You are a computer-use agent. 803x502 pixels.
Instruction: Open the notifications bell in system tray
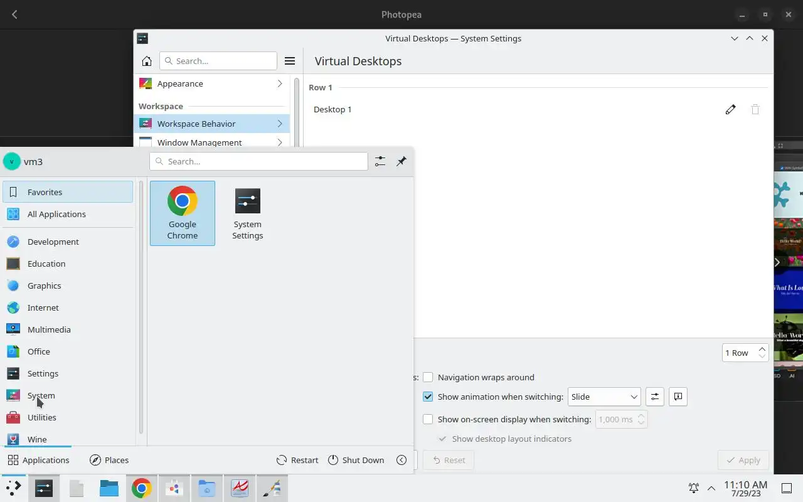point(694,488)
